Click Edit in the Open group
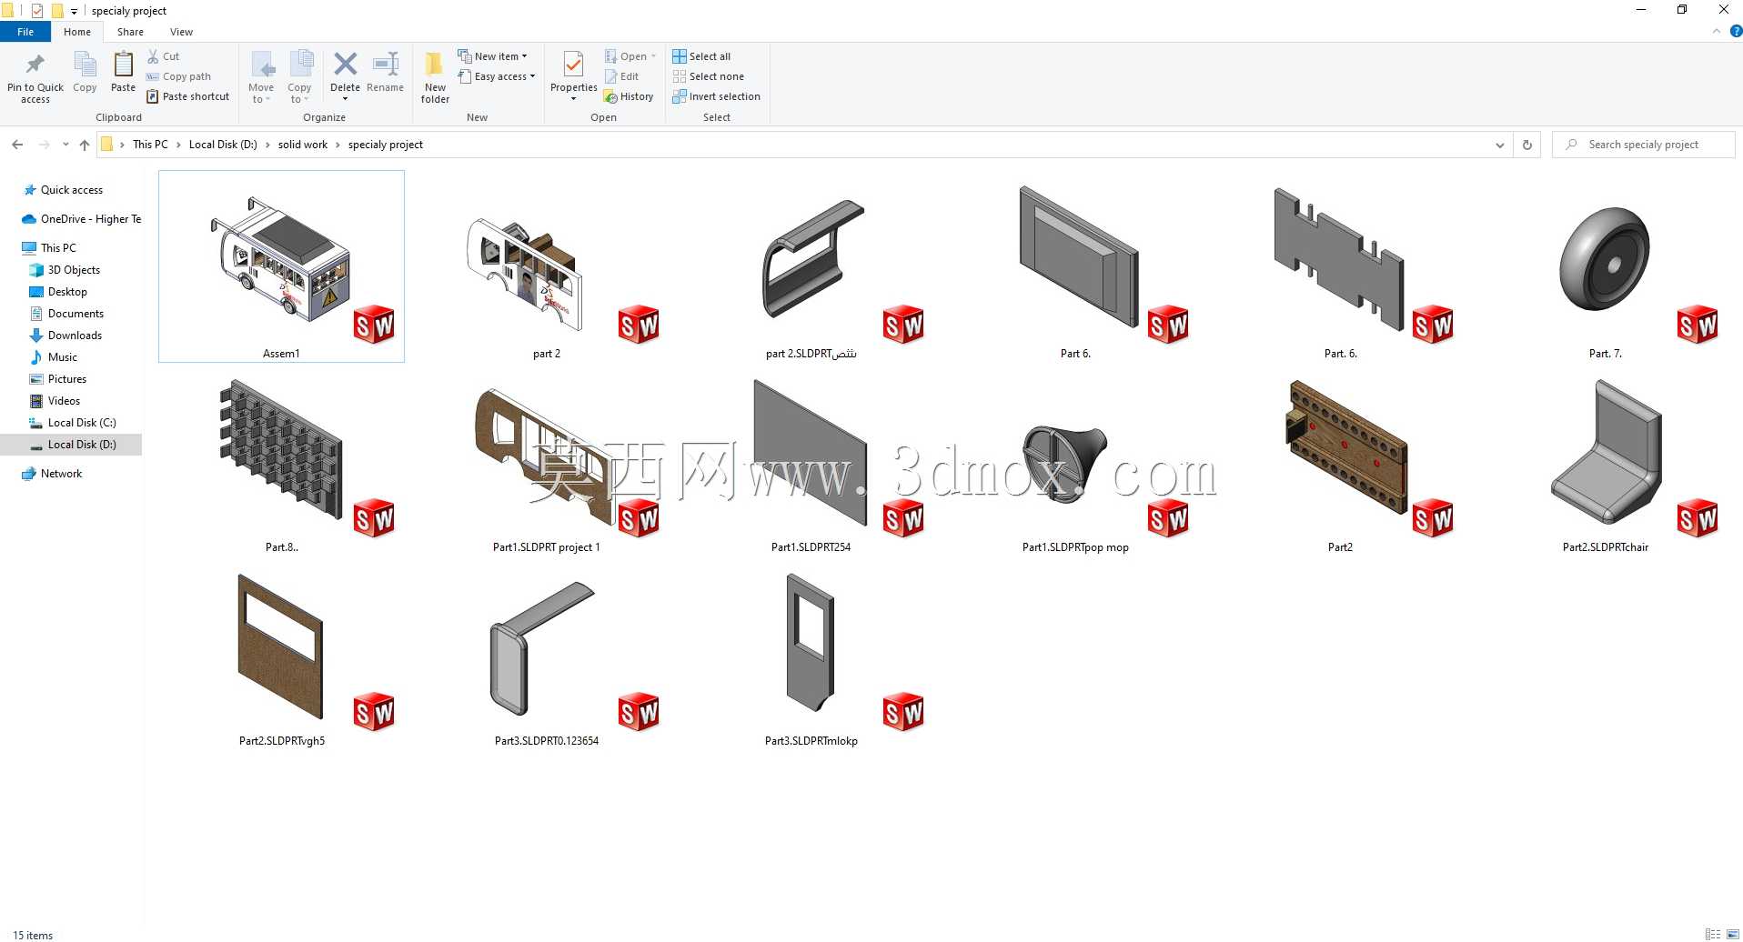This screenshot has height=942, width=1743. pyautogui.click(x=621, y=76)
